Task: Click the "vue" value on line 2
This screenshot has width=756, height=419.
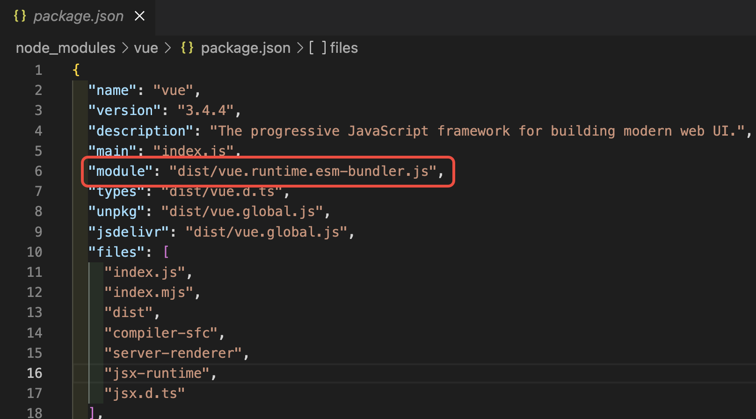Action: [x=173, y=90]
